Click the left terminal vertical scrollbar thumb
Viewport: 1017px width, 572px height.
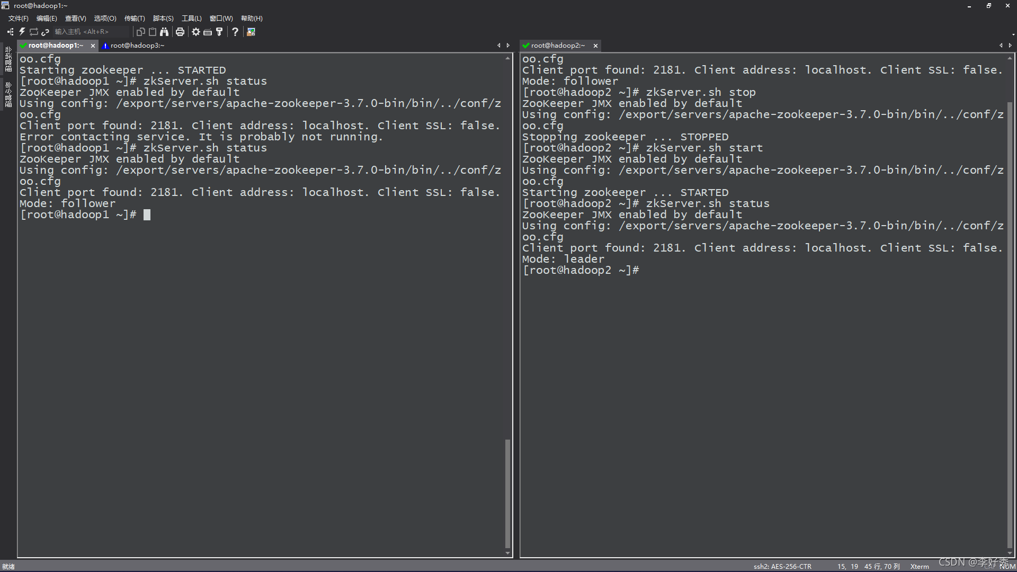(x=507, y=494)
